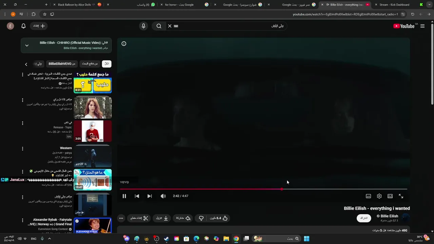Viewport: 434px width, 244px height.
Task: Select the 'الكل' filter chip
Action: (107, 64)
